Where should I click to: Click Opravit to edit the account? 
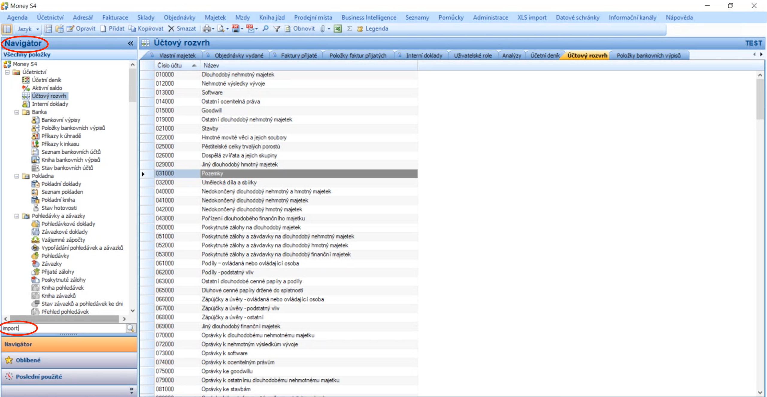coord(81,29)
